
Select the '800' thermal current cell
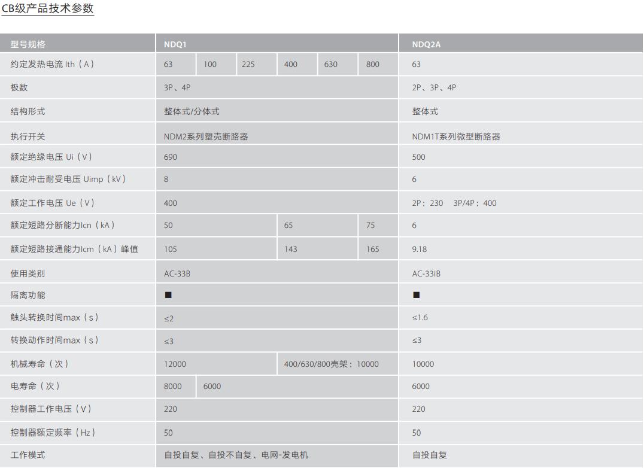(378, 64)
